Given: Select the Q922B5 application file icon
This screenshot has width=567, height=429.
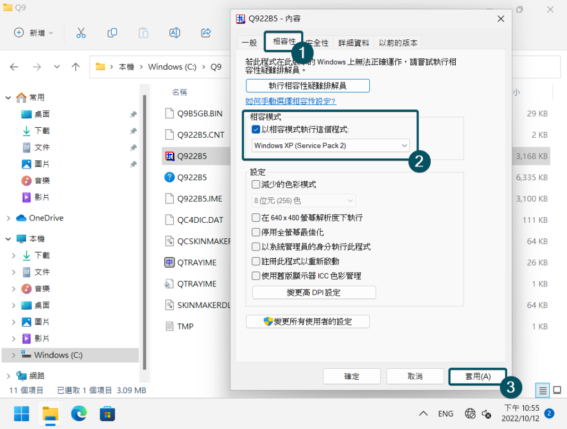Looking at the screenshot, I should 169,156.
